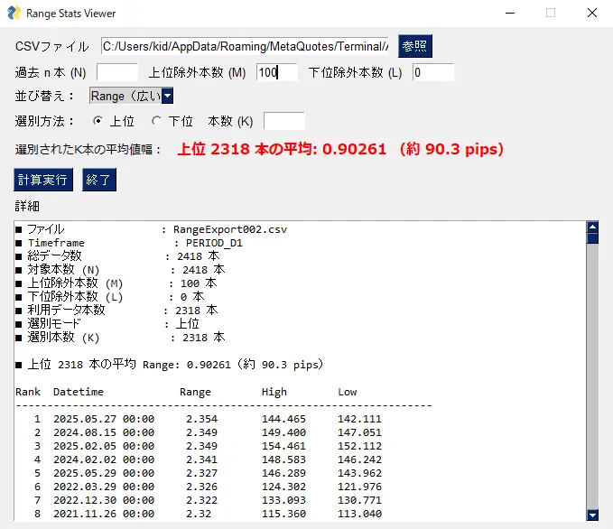Click the 本数 (K) input field
Image resolution: width=613 pixels, height=529 pixels.
tap(284, 121)
